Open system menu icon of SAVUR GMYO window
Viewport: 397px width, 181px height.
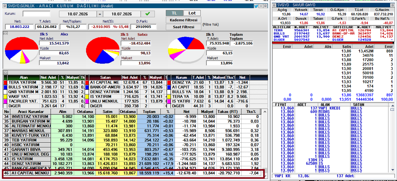pyautogui.click(x=275, y=5)
